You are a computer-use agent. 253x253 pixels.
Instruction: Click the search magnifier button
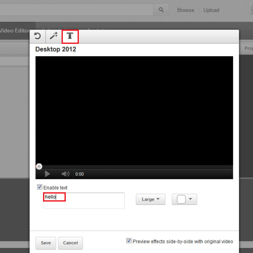(x=161, y=10)
